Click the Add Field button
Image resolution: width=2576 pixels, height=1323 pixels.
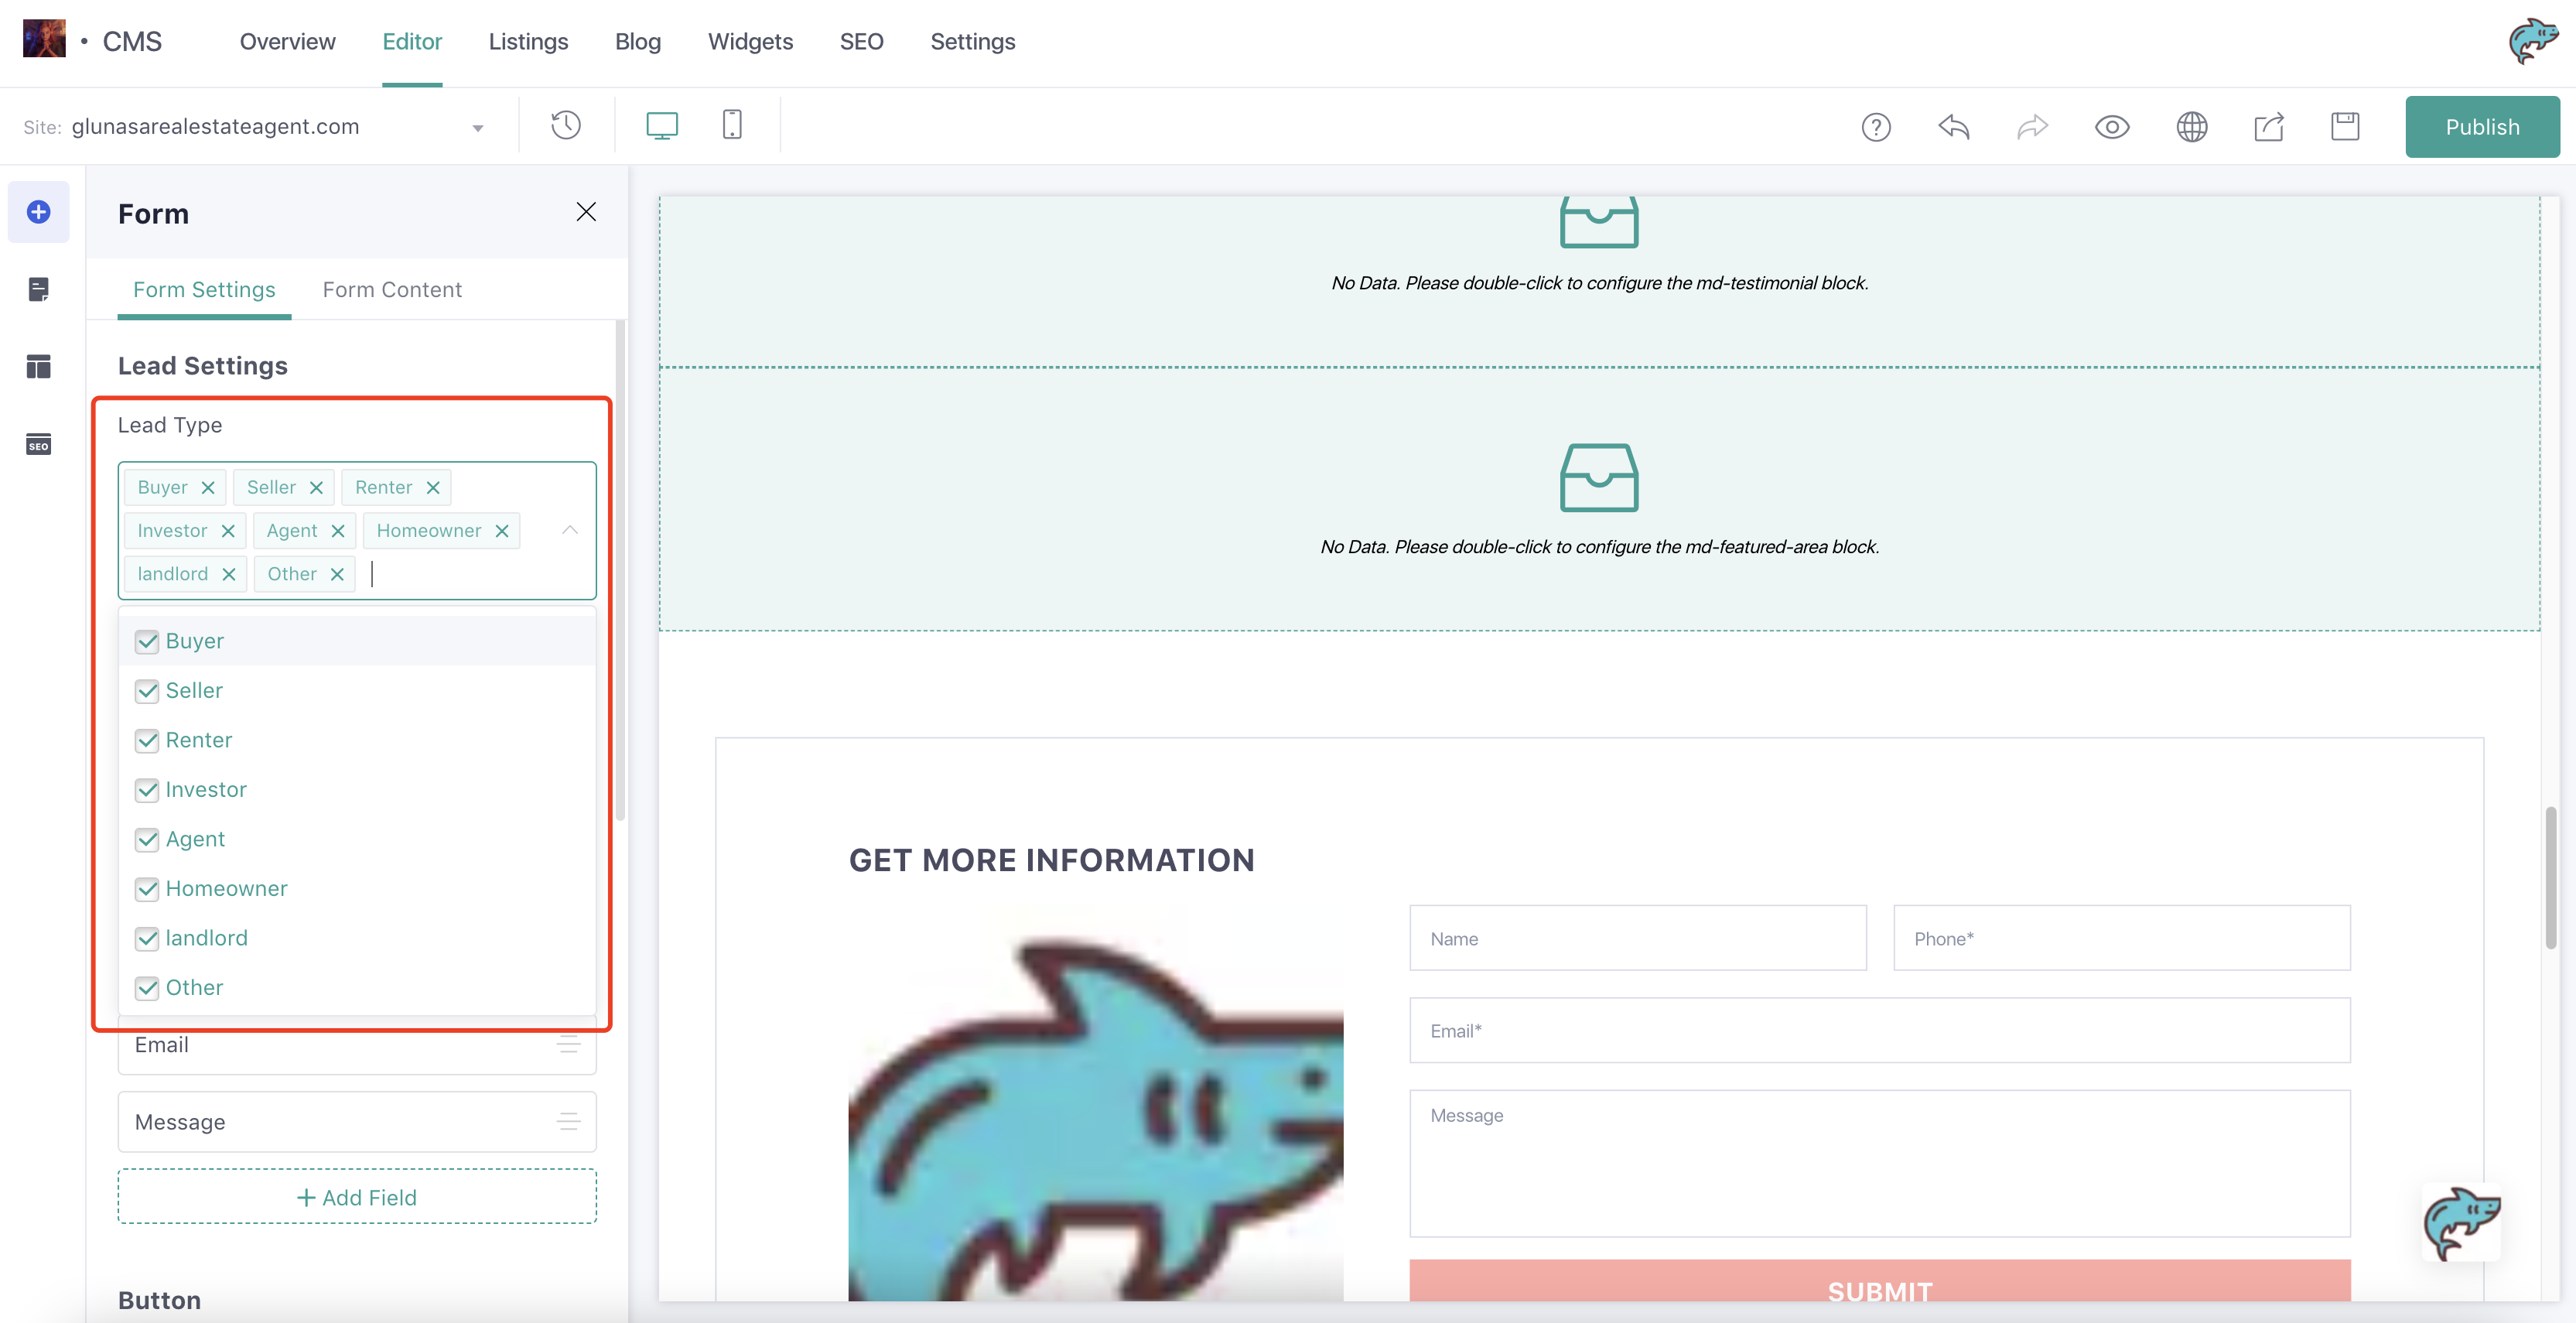[x=357, y=1197]
